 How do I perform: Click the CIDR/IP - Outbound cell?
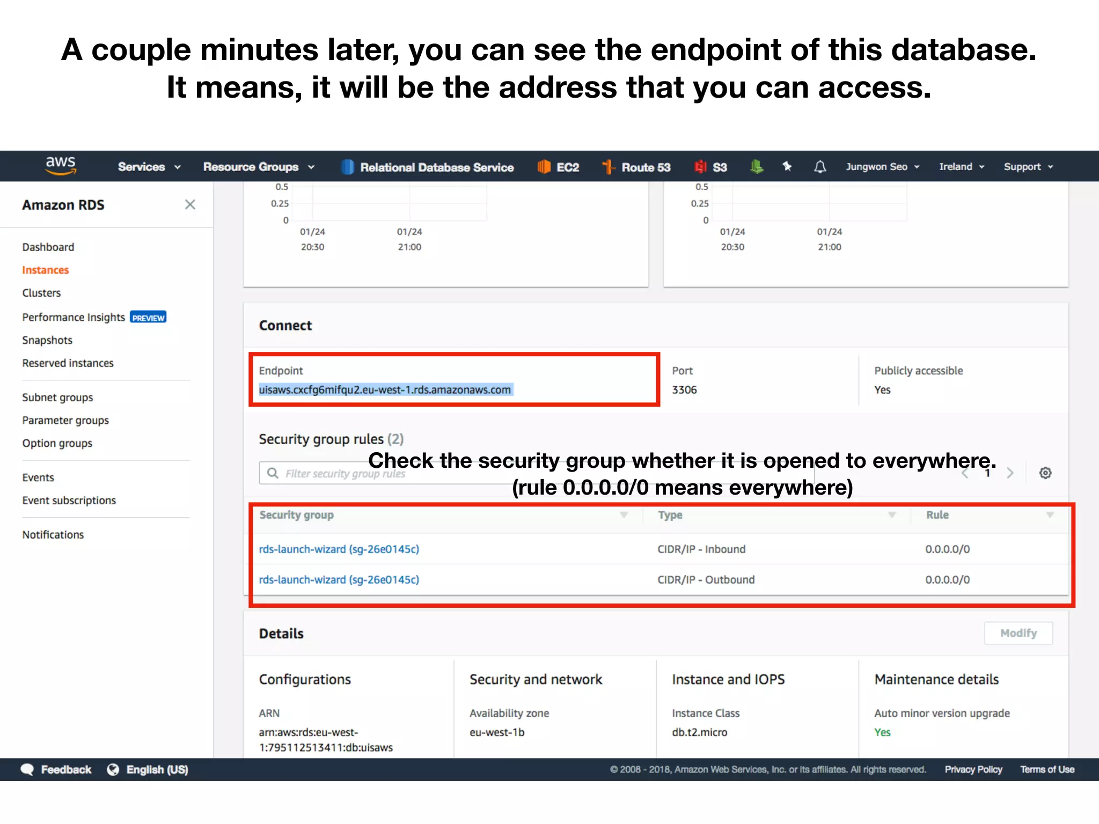[x=706, y=580]
